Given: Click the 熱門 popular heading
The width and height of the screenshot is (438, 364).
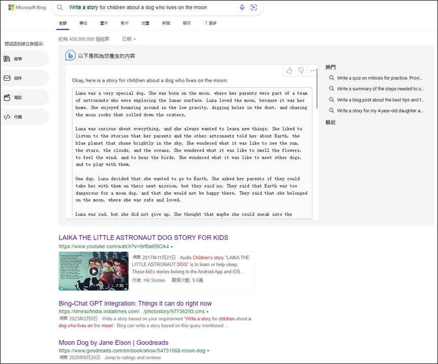Looking at the screenshot, I should 330,68.
